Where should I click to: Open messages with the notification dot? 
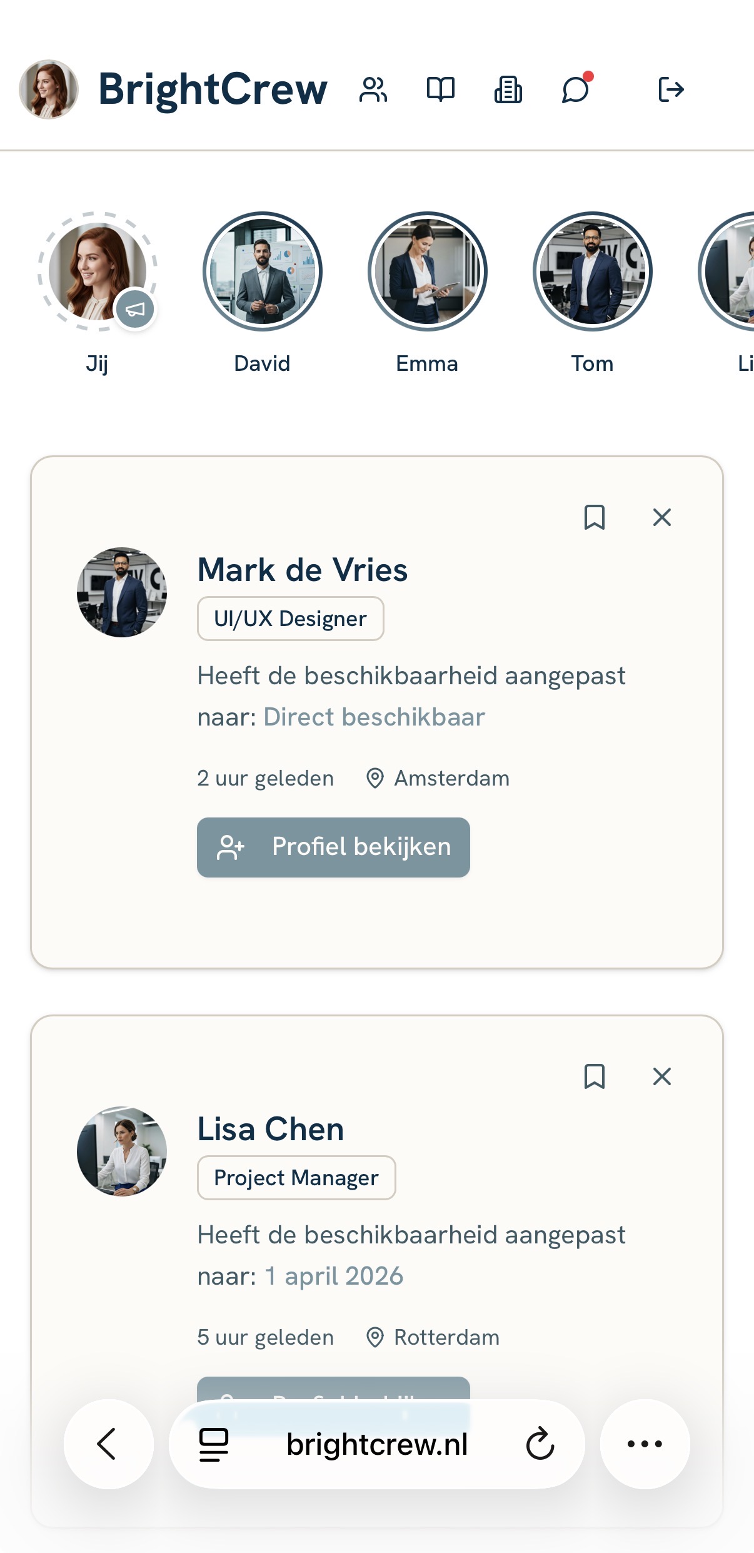(x=576, y=89)
